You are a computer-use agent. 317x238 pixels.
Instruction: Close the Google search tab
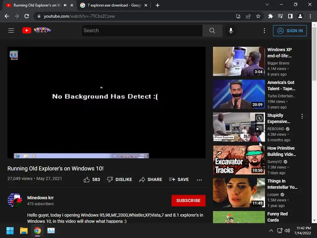point(146,5)
